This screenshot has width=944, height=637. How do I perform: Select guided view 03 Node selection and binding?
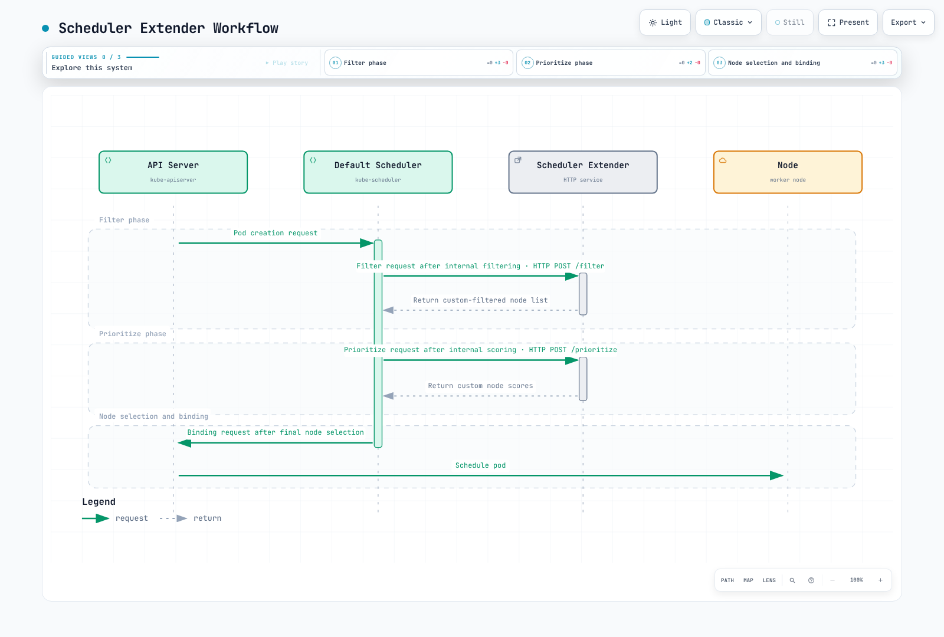[x=802, y=63]
